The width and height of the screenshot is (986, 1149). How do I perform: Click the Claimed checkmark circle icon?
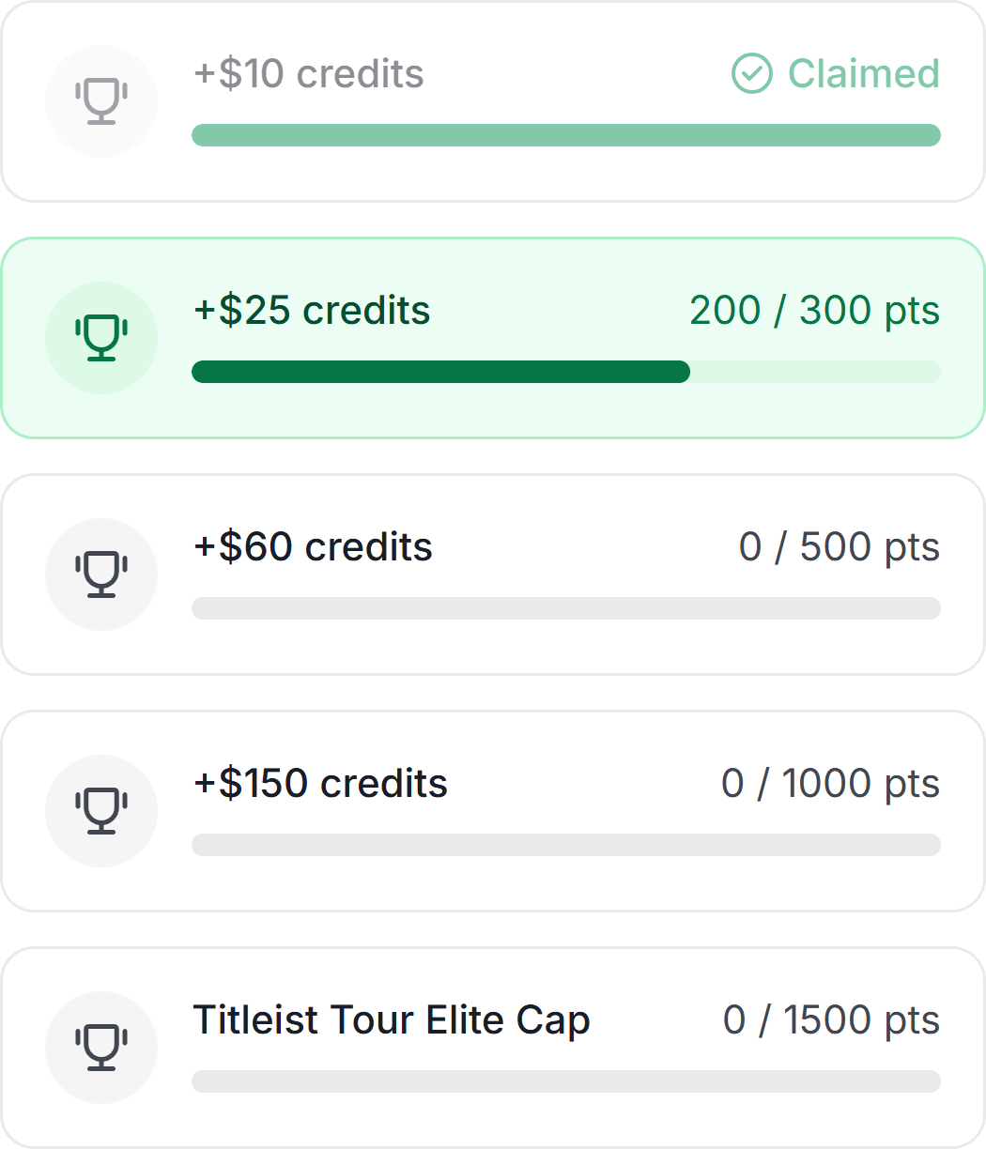pos(751,73)
